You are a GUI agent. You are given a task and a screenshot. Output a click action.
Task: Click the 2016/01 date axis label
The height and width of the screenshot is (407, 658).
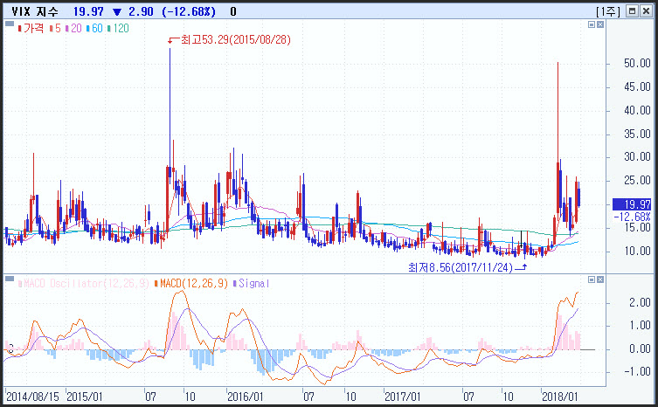[x=245, y=397]
